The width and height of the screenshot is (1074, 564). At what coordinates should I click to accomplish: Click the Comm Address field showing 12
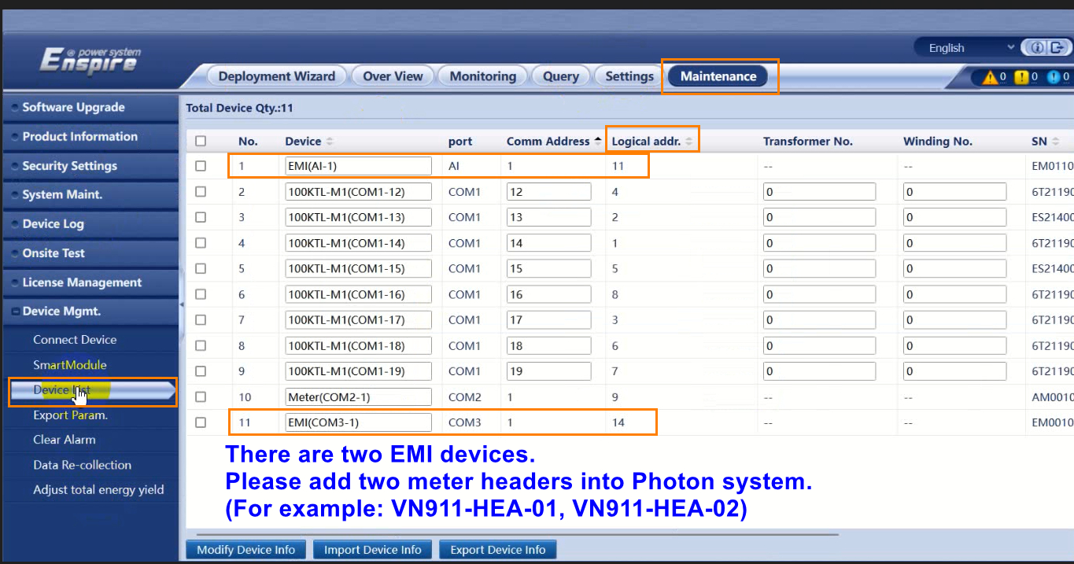[x=548, y=191]
